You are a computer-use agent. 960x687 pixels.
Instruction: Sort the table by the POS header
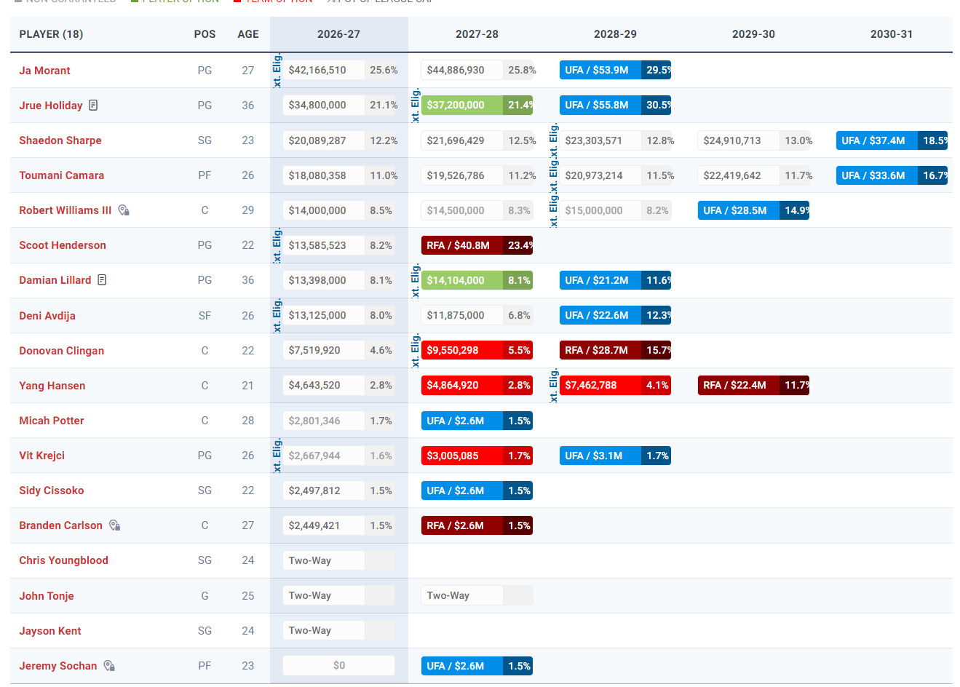tap(205, 34)
